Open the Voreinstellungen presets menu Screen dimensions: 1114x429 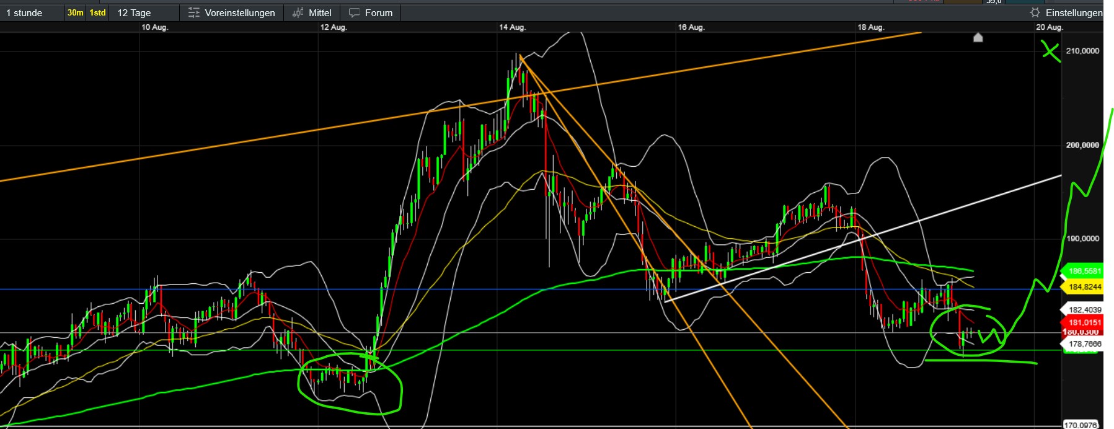232,13
